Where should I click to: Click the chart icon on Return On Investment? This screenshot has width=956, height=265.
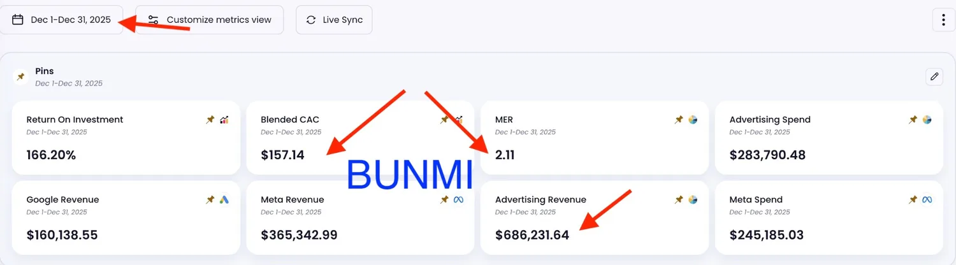[224, 120]
